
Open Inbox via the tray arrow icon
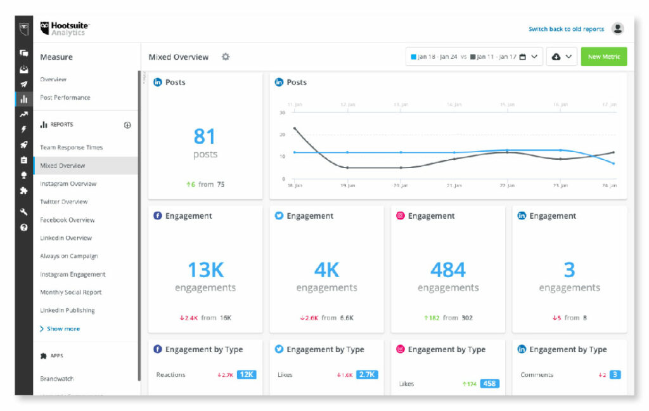tap(24, 68)
